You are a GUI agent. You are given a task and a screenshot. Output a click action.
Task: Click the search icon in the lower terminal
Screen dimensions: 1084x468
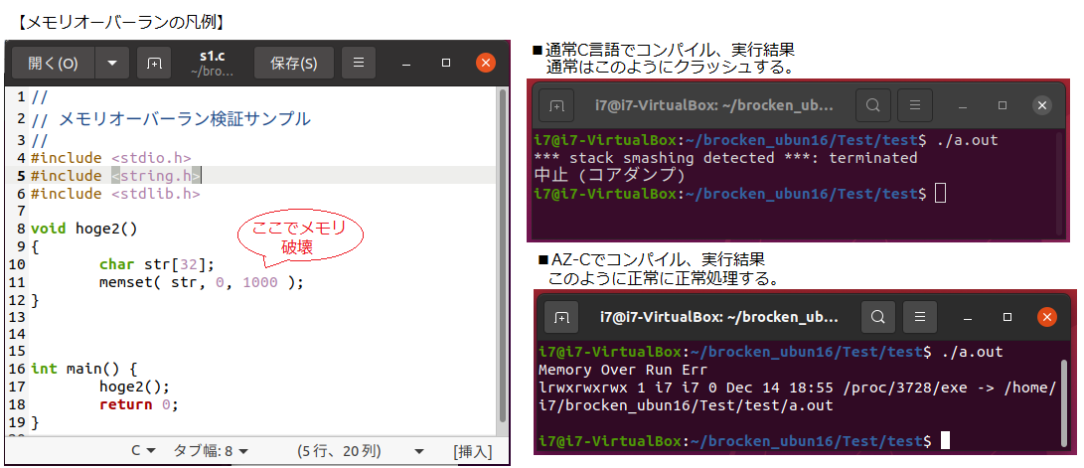tap(878, 317)
